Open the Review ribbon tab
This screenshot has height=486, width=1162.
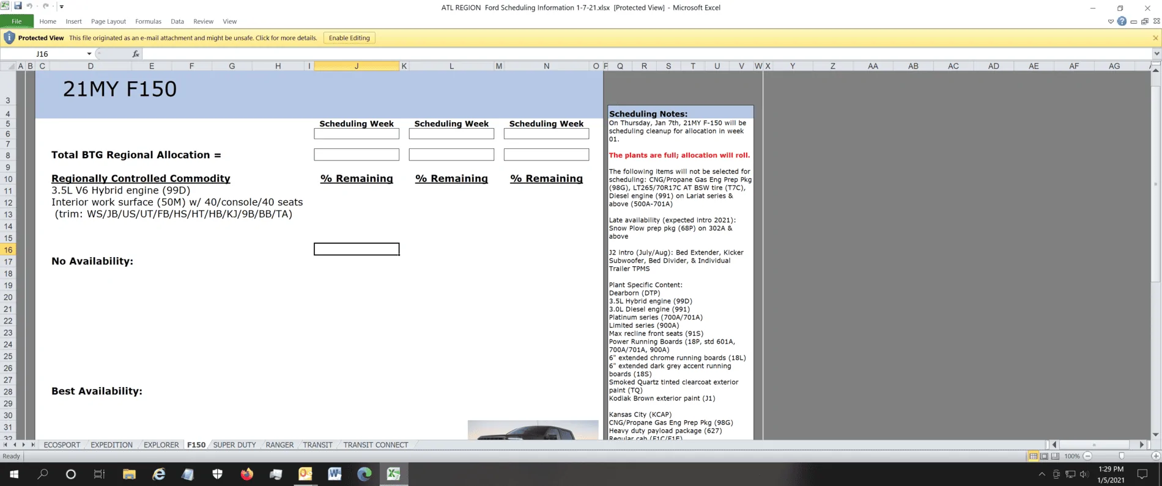[203, 21]
